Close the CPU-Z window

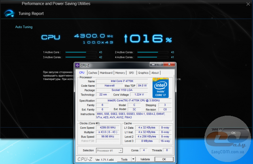169,64
